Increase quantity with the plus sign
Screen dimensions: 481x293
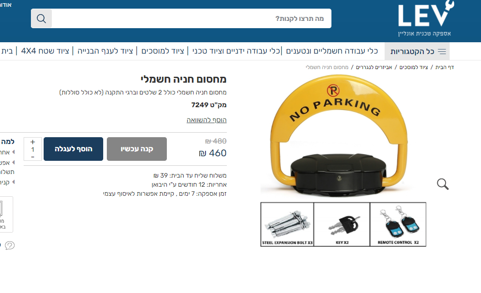coord(33,142)
